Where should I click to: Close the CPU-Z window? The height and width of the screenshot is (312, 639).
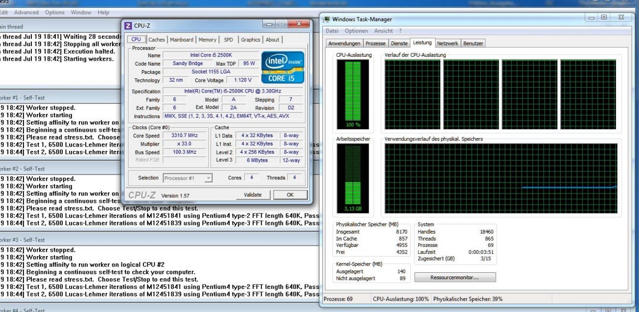pos(298,24)
